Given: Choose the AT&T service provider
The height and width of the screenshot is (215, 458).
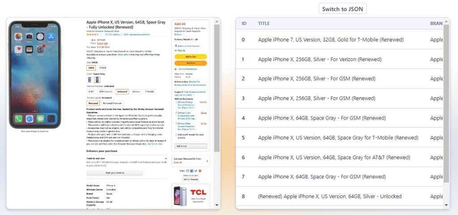Looking at the screenshot, I should coord(91,92).
